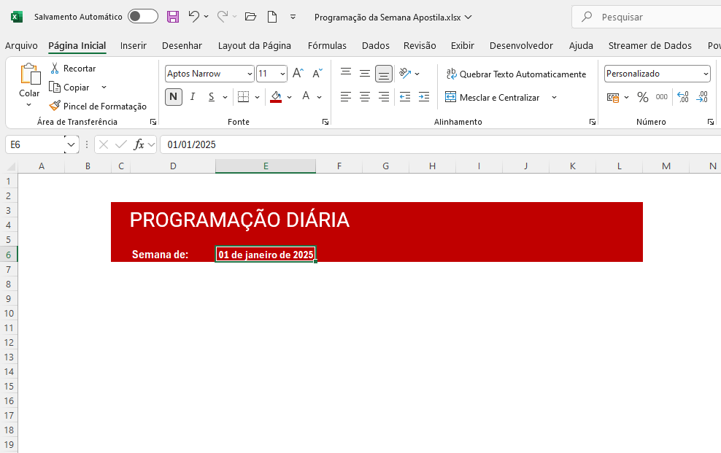The image size is (721, 453).
Task: Copy selection with Copiar
Action: [70, 88]
